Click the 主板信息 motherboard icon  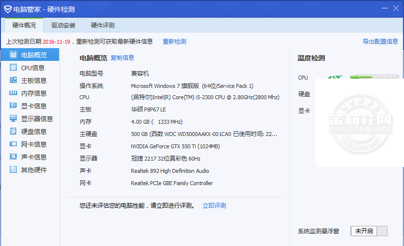(13, 80)
